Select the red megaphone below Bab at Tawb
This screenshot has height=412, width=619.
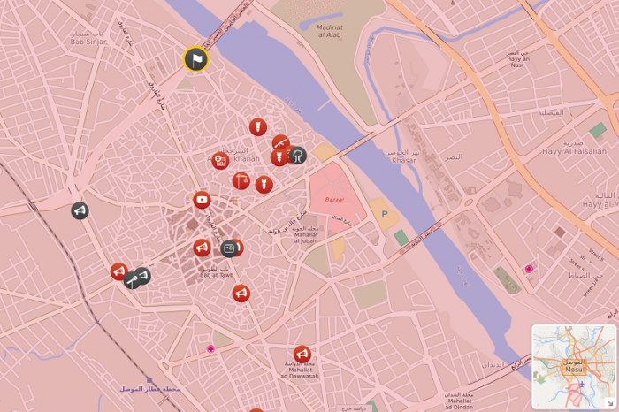[241, 294]
